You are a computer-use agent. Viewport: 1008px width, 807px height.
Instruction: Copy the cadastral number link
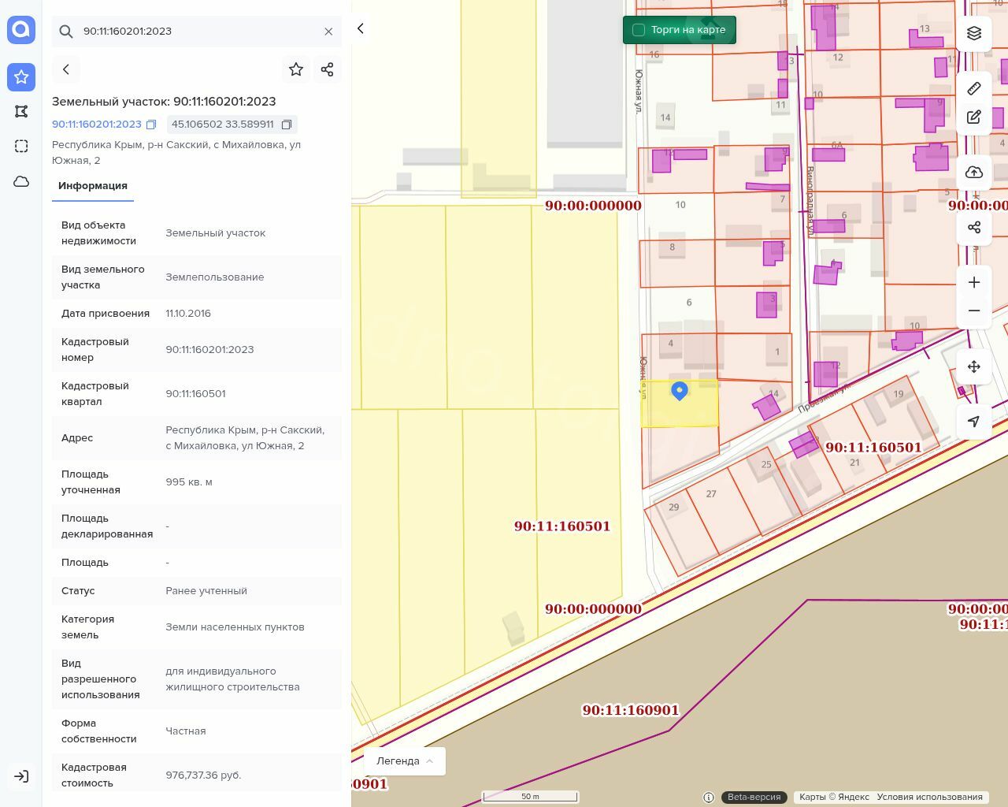click(x=151, y=125)
